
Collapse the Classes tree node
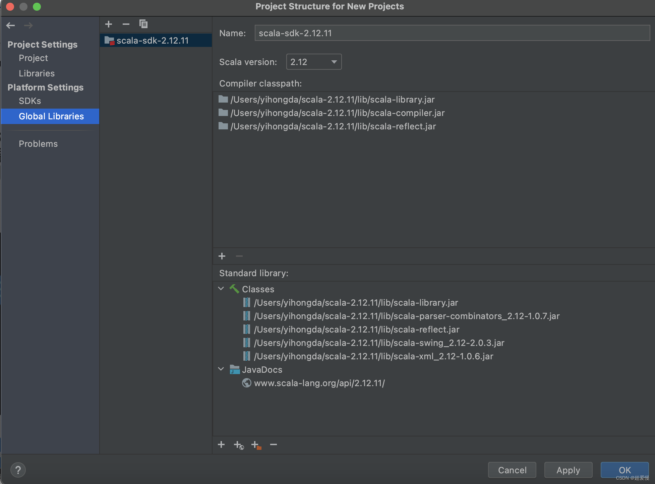[x=221, y=289]
